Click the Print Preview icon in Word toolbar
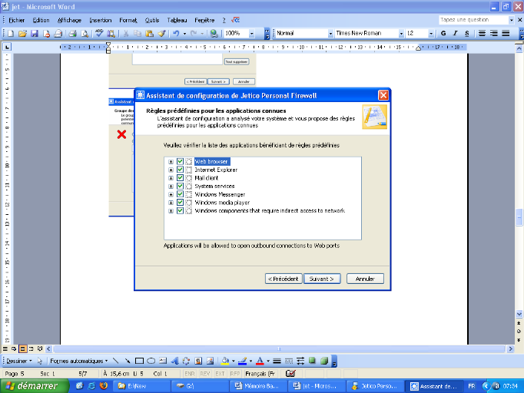The width and height of the screenshot is (524, 393). [x=85, y=34]
